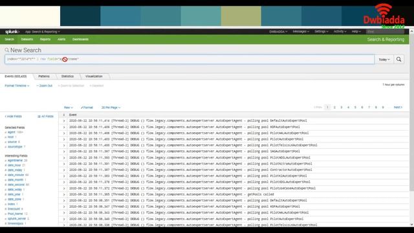Screen dimensions: 414x233
Task: Open the Settings dropdown
Action: 321,32
